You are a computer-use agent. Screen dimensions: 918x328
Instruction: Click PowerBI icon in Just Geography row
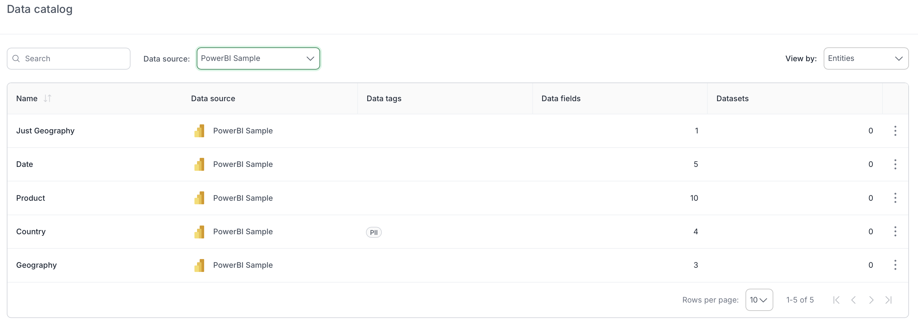[x=200, y=131]
